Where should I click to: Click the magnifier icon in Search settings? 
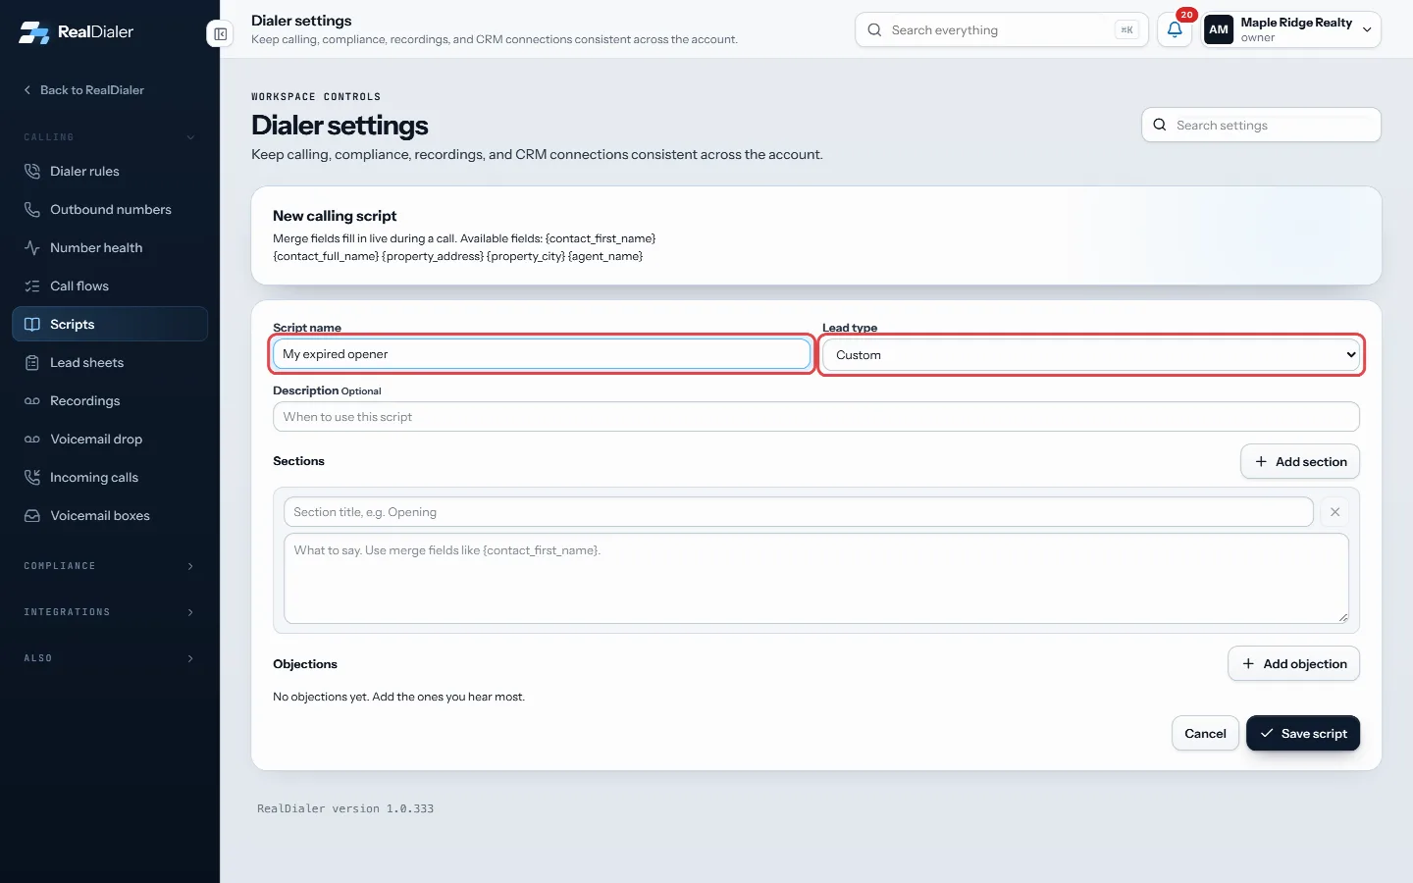tap(1160, 126)
